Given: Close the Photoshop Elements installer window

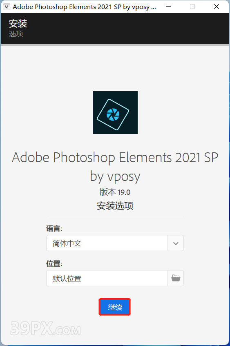Looking at the screenshot, I should [217, 7].
